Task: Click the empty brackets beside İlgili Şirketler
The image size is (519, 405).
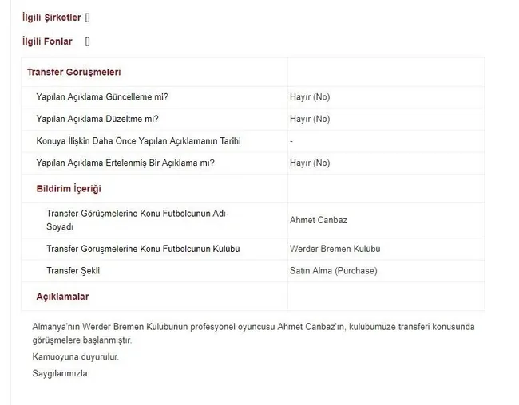Action: pyautogui.click(x=87, y=18)
